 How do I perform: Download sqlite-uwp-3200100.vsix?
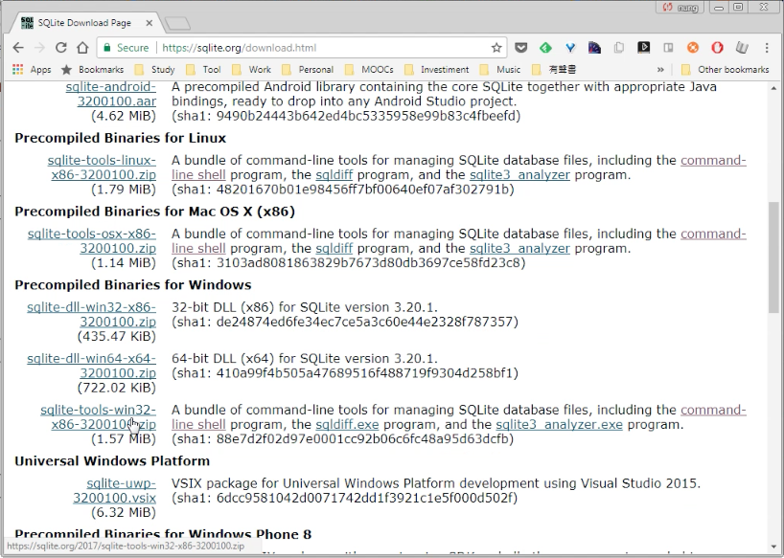click(x=114, y=490)
